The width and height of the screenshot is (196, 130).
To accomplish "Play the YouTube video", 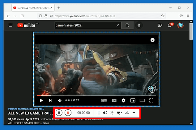I will pyautogui.click(x=41, y=101).
